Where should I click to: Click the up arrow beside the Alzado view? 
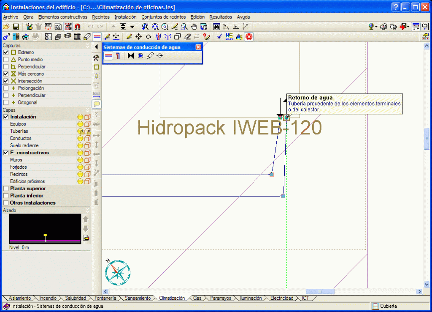point(86,219)
